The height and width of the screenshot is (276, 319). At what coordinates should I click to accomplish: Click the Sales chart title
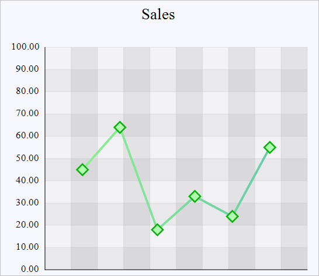pyautogui.click(x=158, y=14)
